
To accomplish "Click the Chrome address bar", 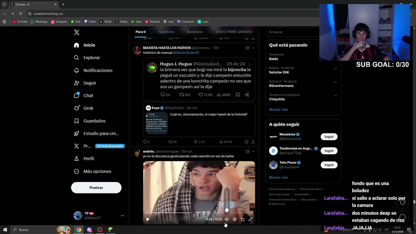I will tap(172, 14).
